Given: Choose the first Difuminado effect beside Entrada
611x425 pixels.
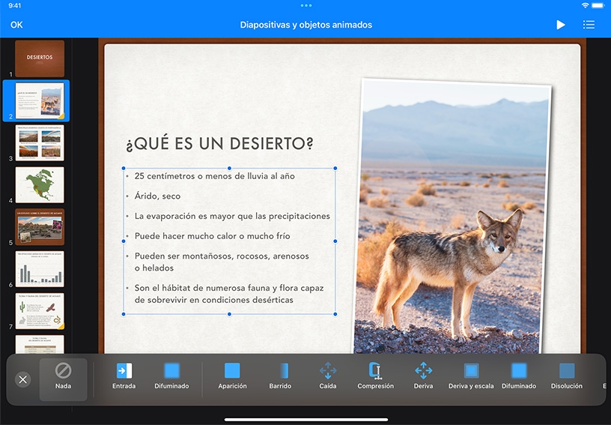Looking at the screenshot, I should coord(171,376).
